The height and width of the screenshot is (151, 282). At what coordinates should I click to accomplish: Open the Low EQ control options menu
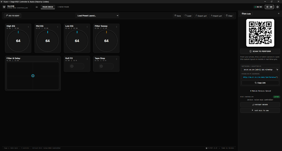(x=87, y=27)
